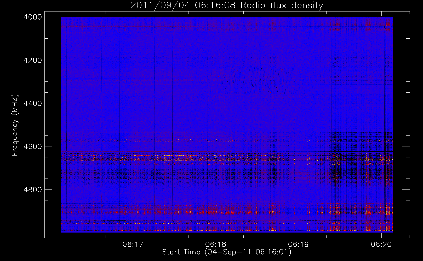Click the "Start Time (04-Sep-11 06:16:01)" axis label
Screen dimensions: 423x261
[x=227, y=252]
